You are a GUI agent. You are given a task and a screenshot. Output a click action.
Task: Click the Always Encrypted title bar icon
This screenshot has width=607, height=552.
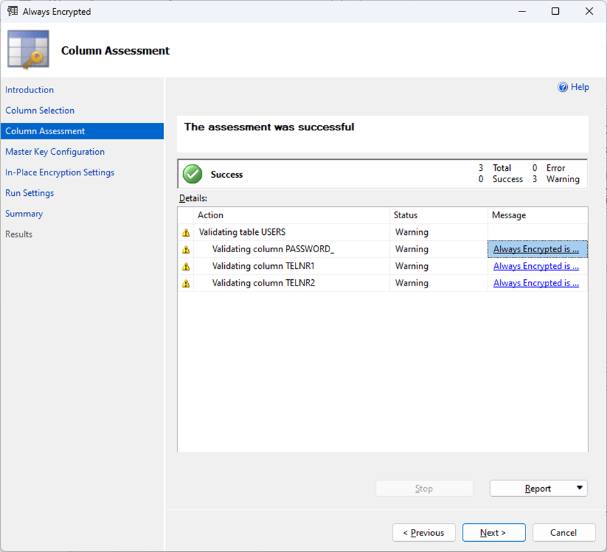12,12
